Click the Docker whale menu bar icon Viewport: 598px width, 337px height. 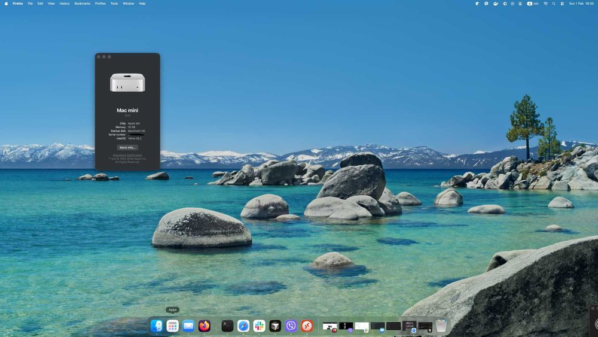496,4
